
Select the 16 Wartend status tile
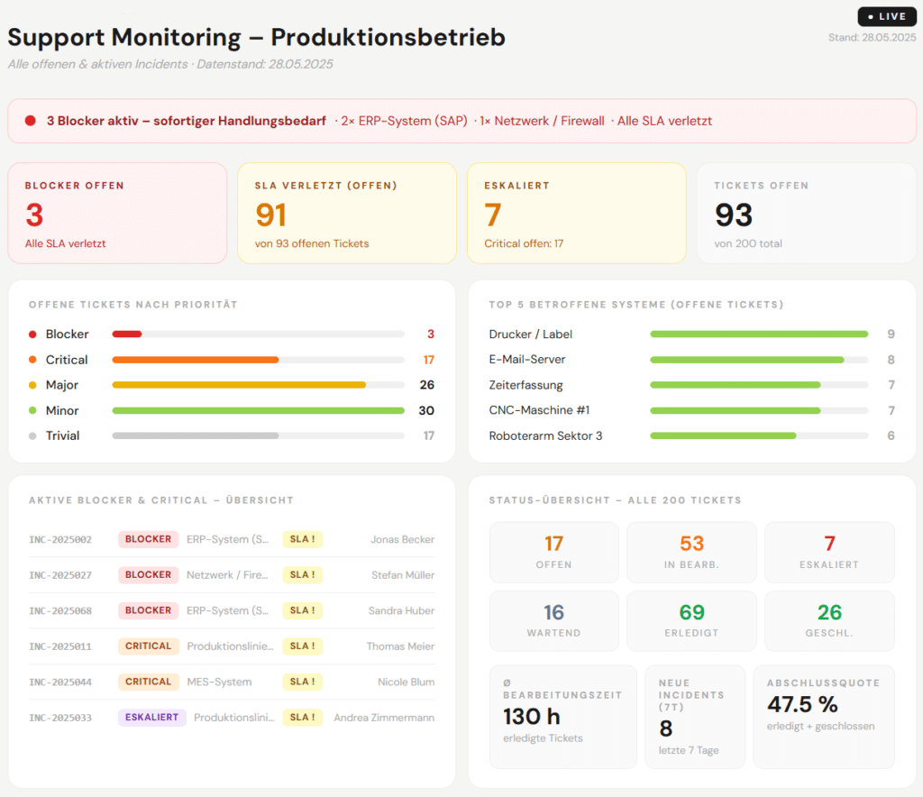point(554,621)
